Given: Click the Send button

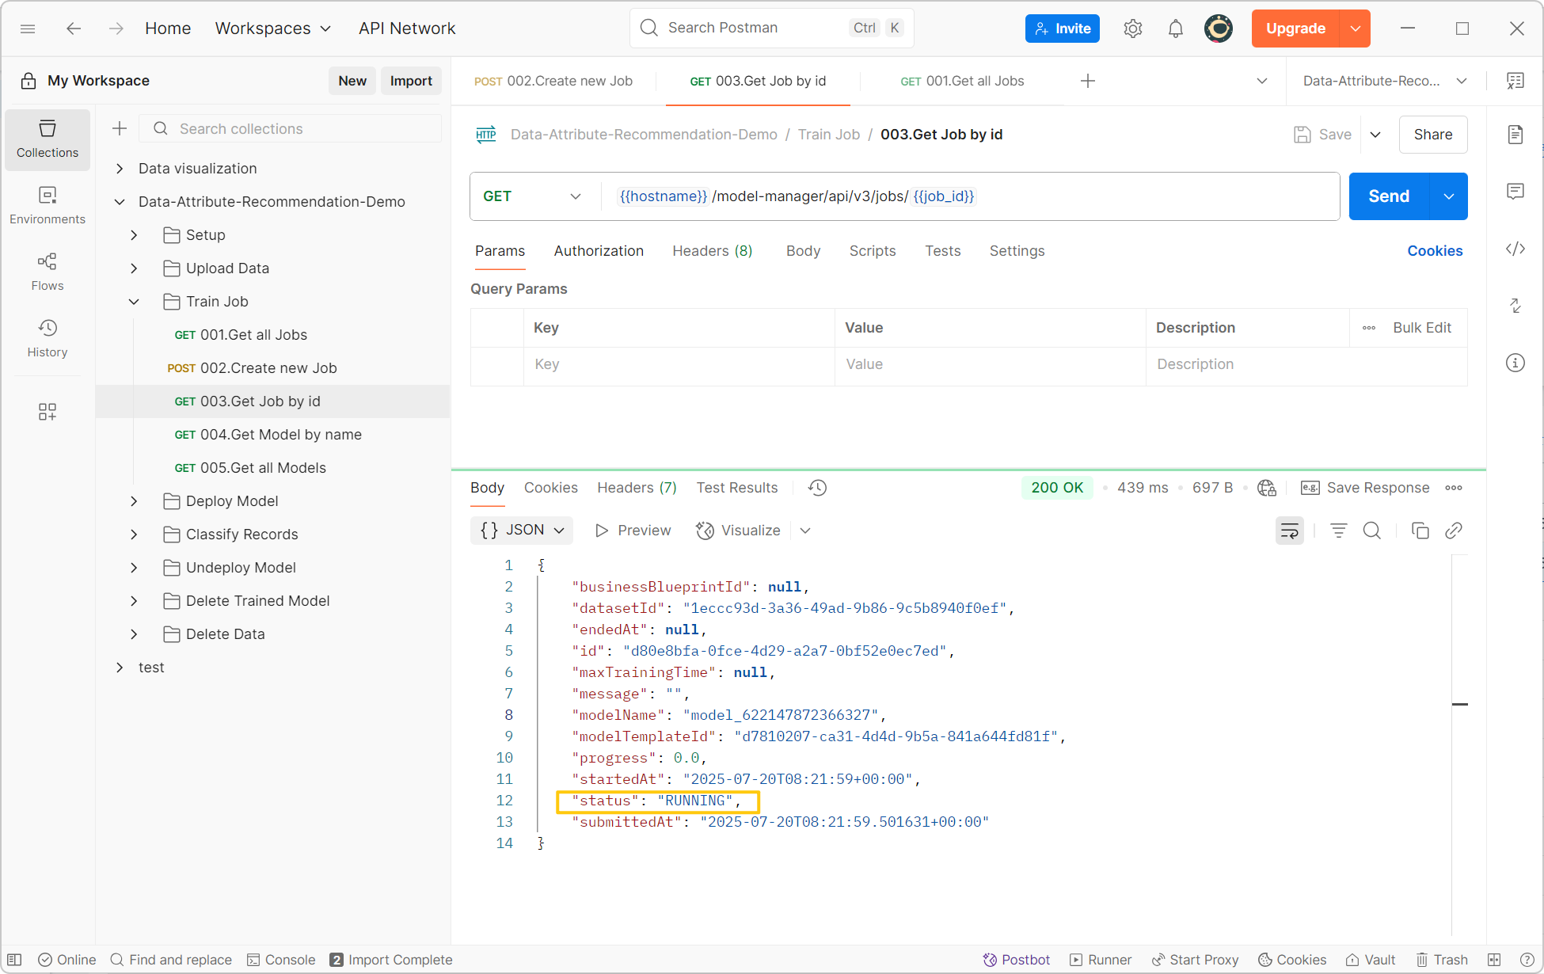Looking at the screenshot, I should 1390,196.
